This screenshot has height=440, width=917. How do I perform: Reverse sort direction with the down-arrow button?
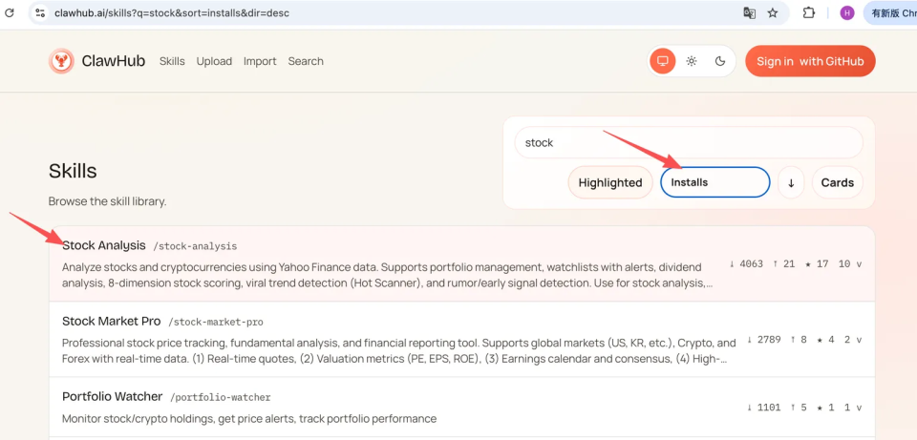791,182
